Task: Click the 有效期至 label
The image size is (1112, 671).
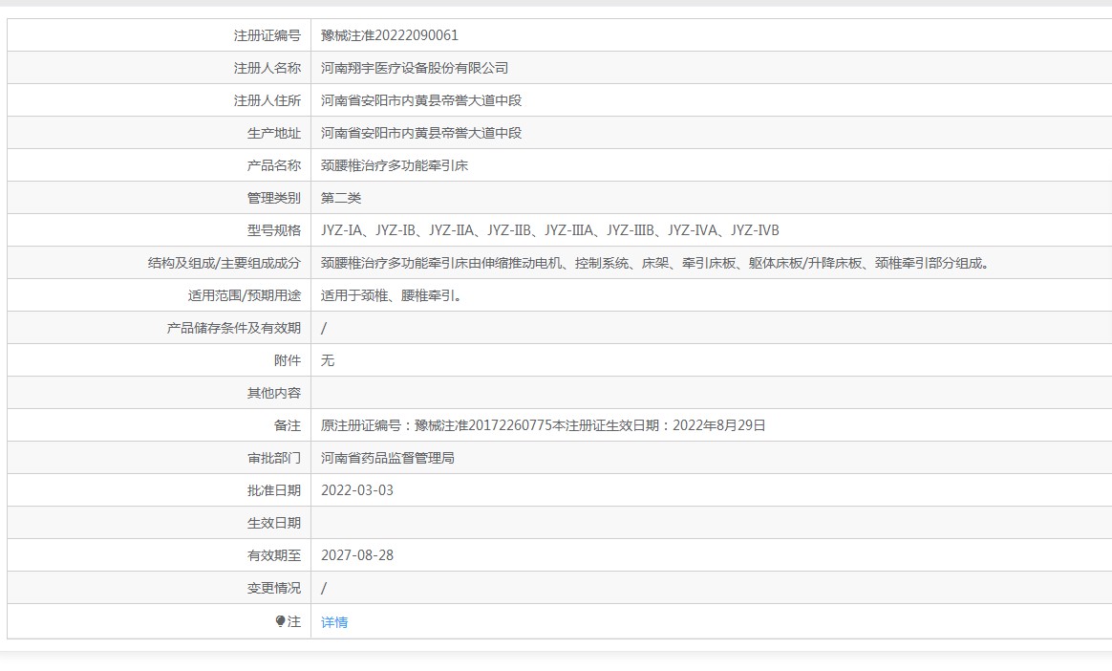Action: click(x=274, y=555)
